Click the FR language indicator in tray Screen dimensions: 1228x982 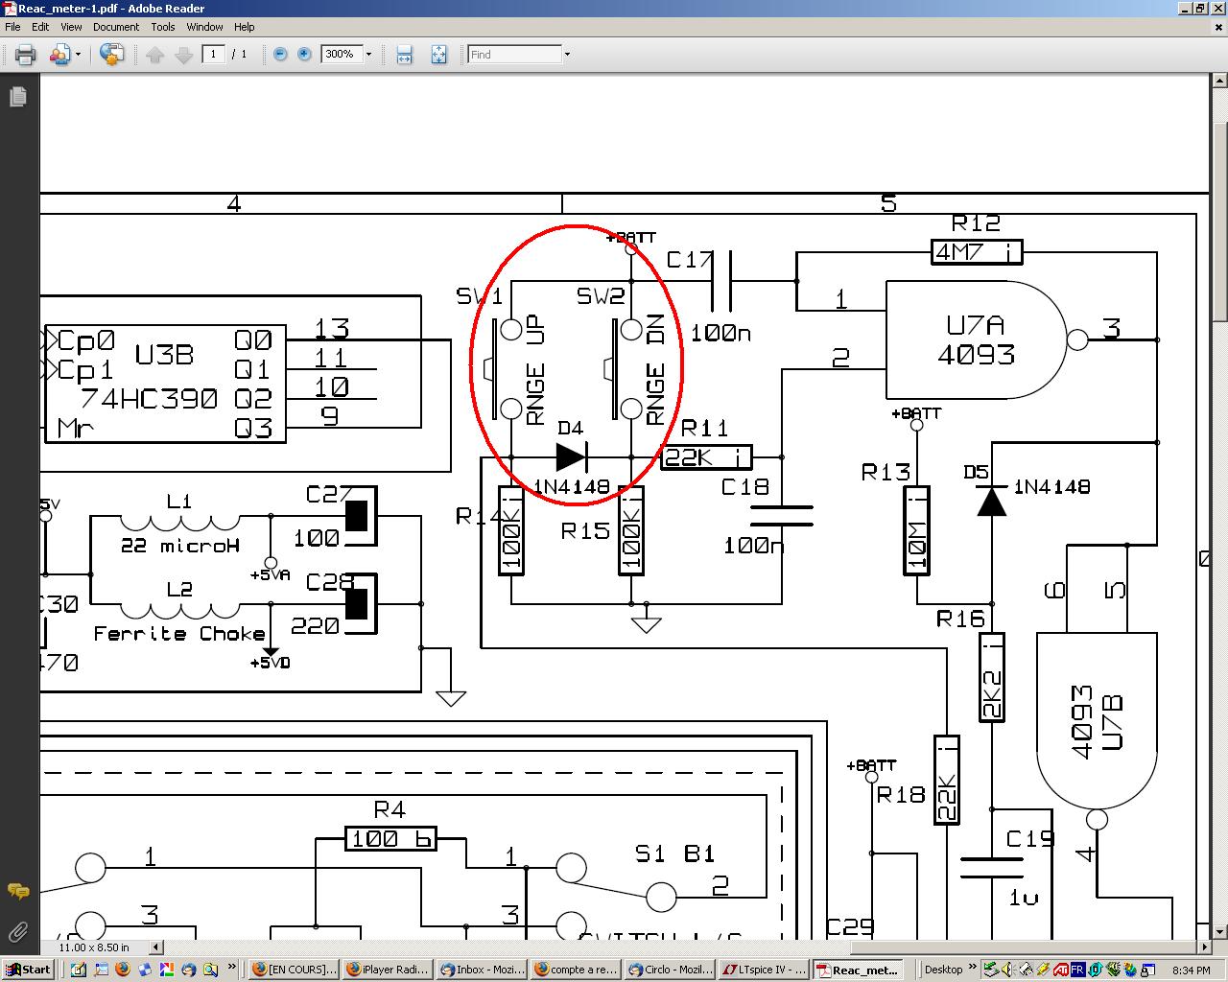pos(1077,970)
